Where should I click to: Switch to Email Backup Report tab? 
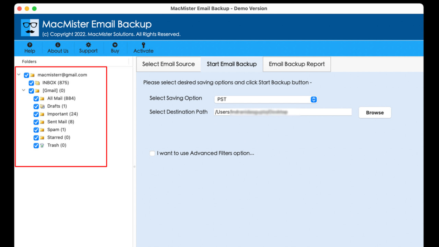click(x=297, y=64)
